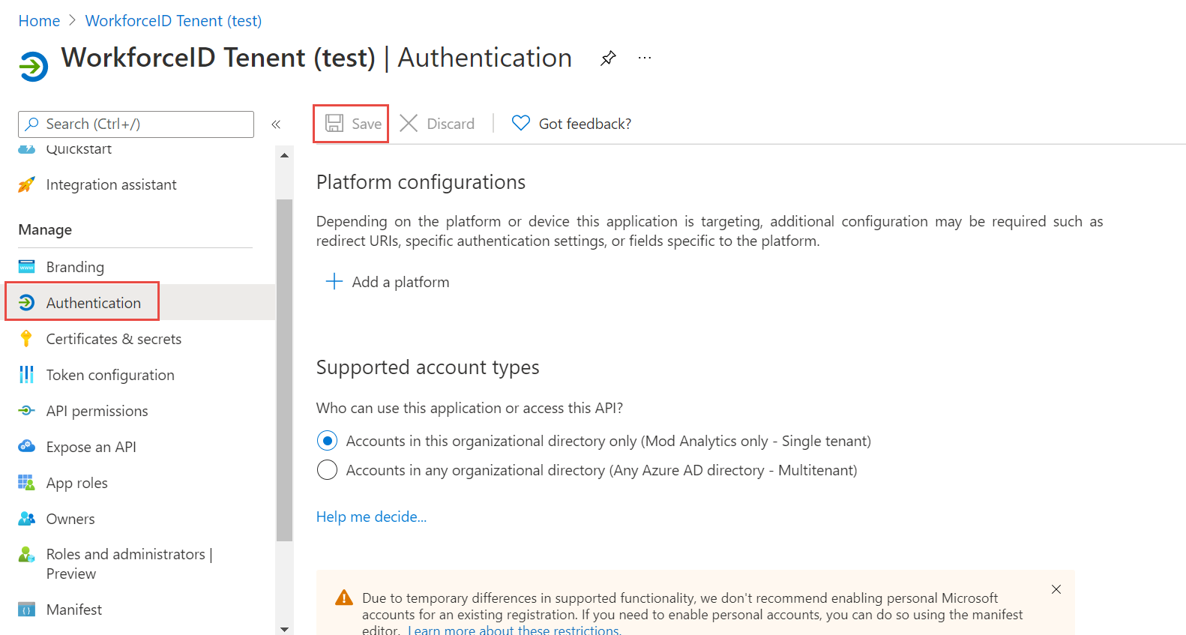Collapse the sidebar with double chevron

pyautogui.click(x=276, y=124)
